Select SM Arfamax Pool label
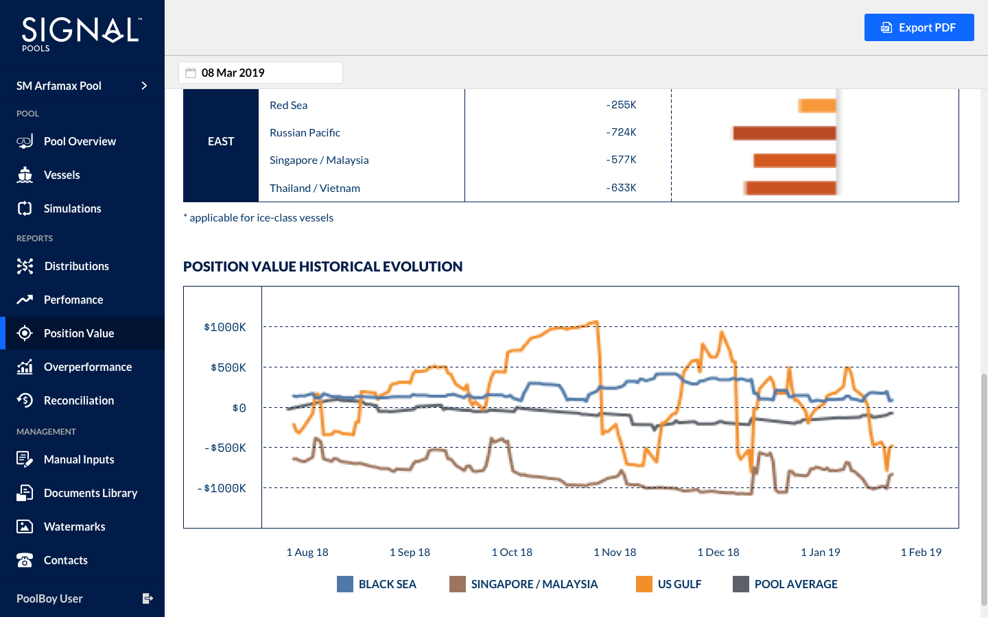This screenshot has height=617, width=988. tap(59, 86)
